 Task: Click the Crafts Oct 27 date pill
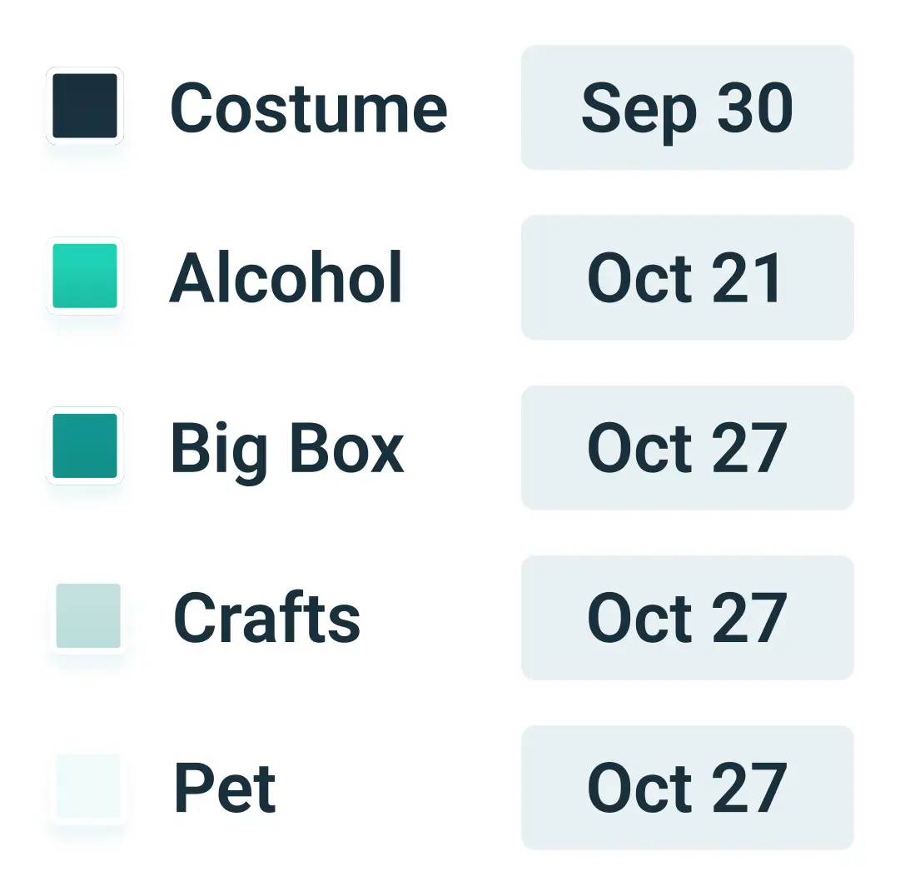pos(687,617)
